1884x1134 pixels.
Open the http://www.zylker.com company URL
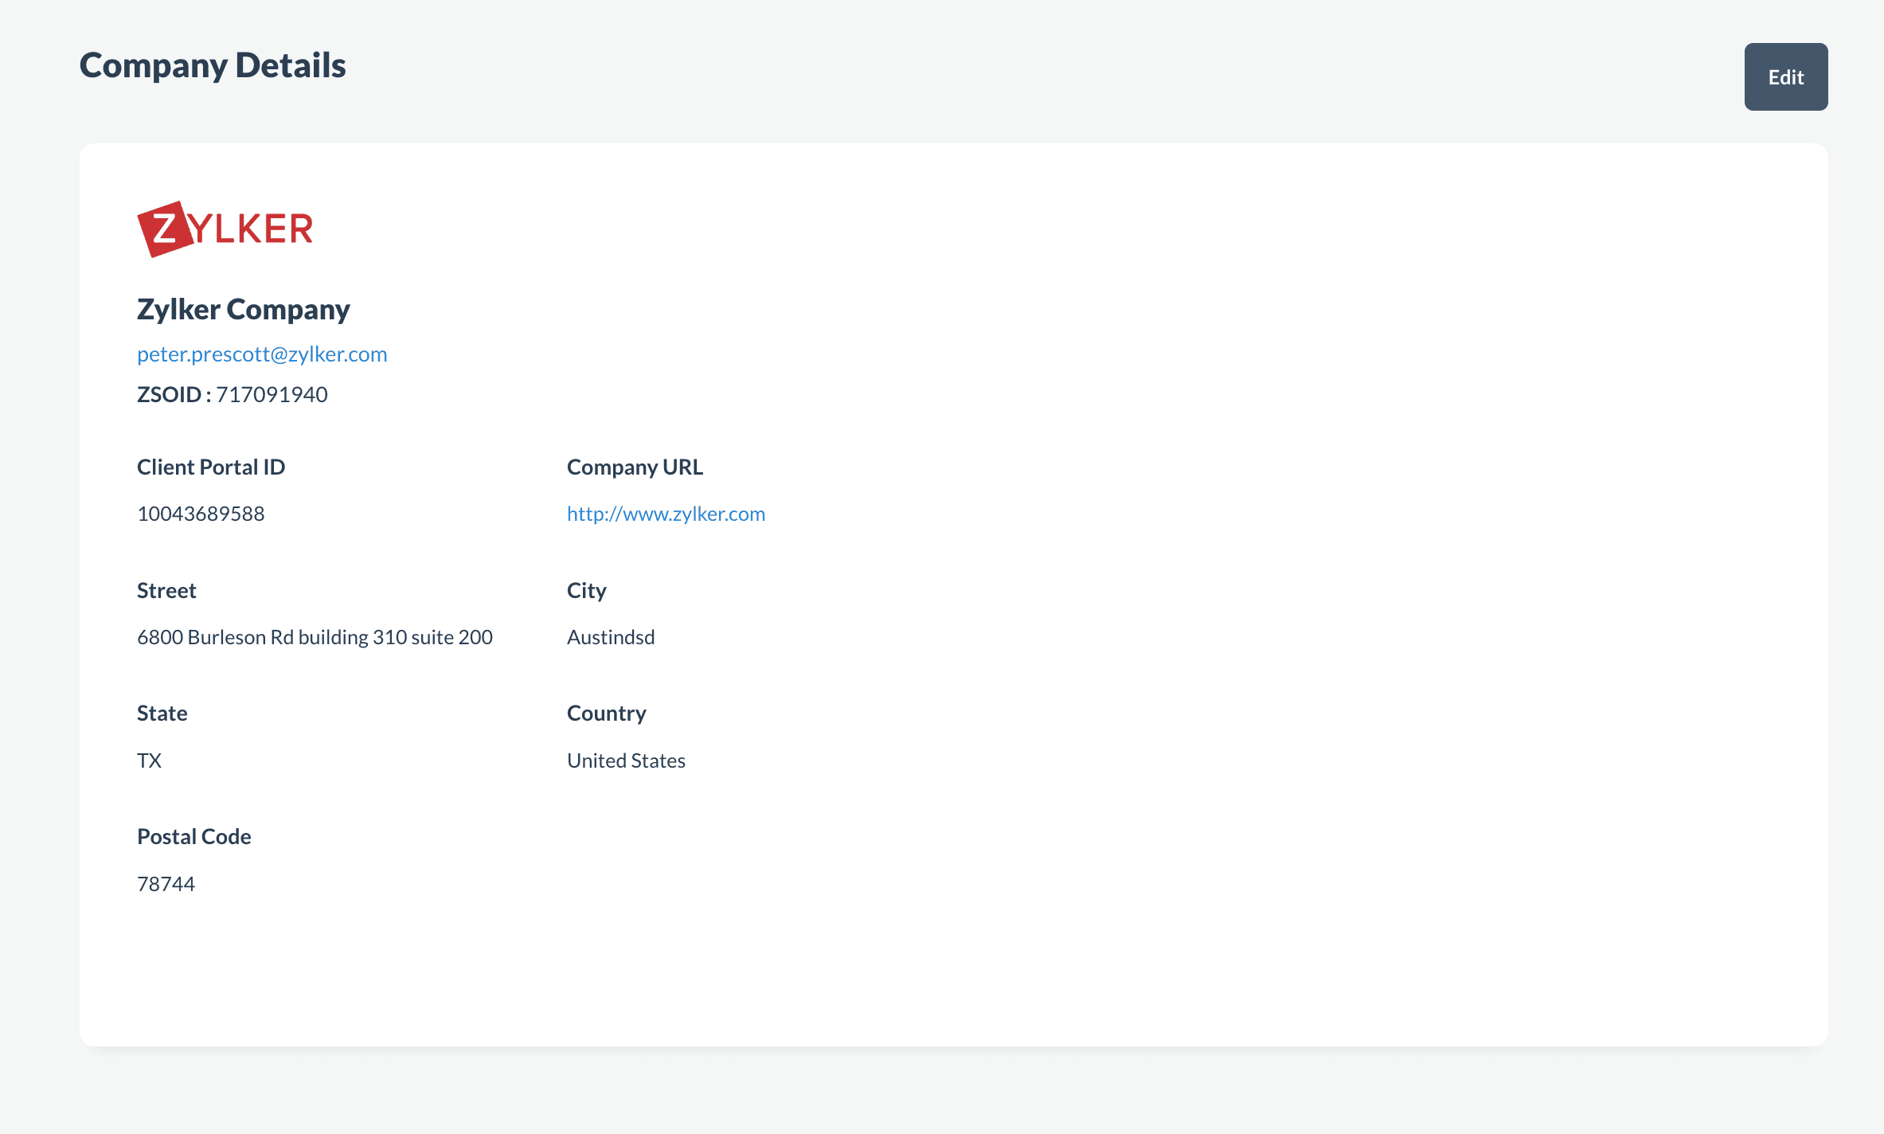tap(666, 514)
